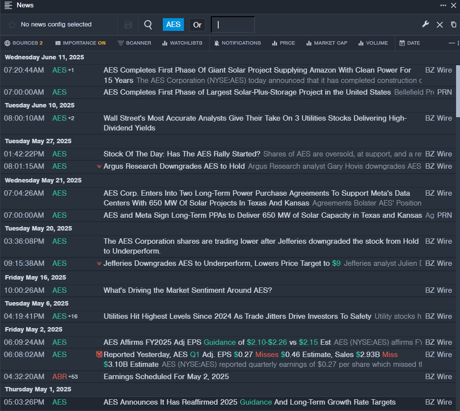Image resolution: width=460 pixels, height=411 pixels.
Task: Click the save config floppy disk icon
Action: (x=128, y=25)
